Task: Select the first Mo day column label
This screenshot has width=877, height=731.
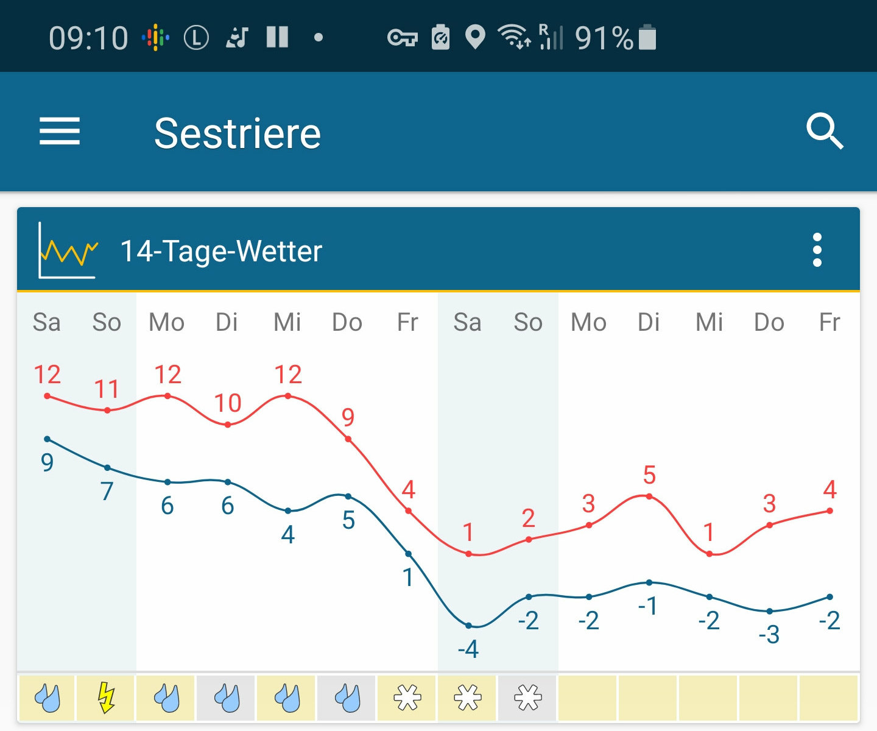Action: pyautogui.click(x=166, y=322)
